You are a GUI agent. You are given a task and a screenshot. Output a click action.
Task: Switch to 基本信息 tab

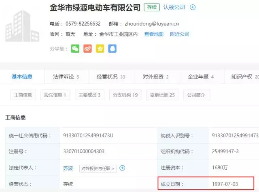click(22, 77)
